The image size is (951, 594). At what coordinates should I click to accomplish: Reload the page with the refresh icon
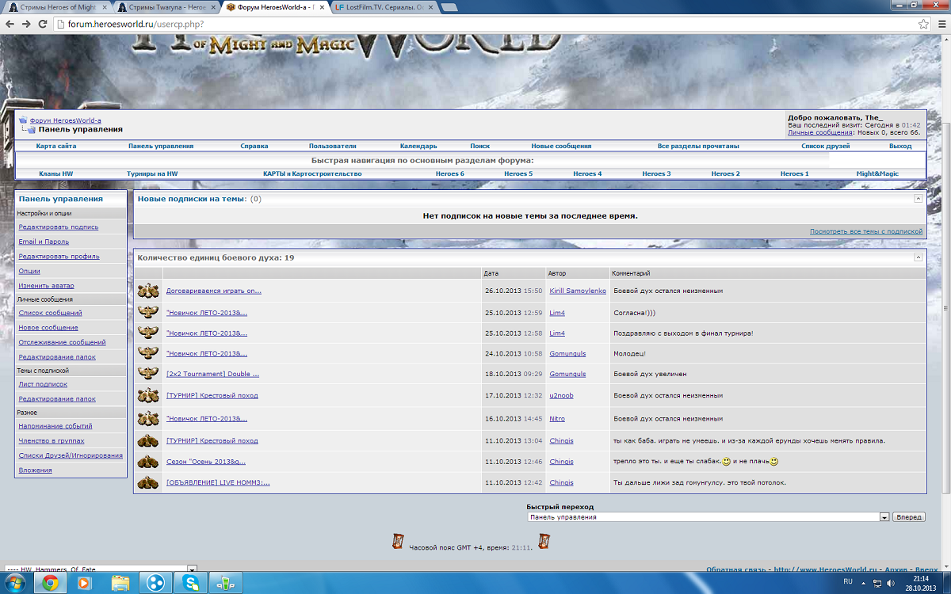click(44, 24)
